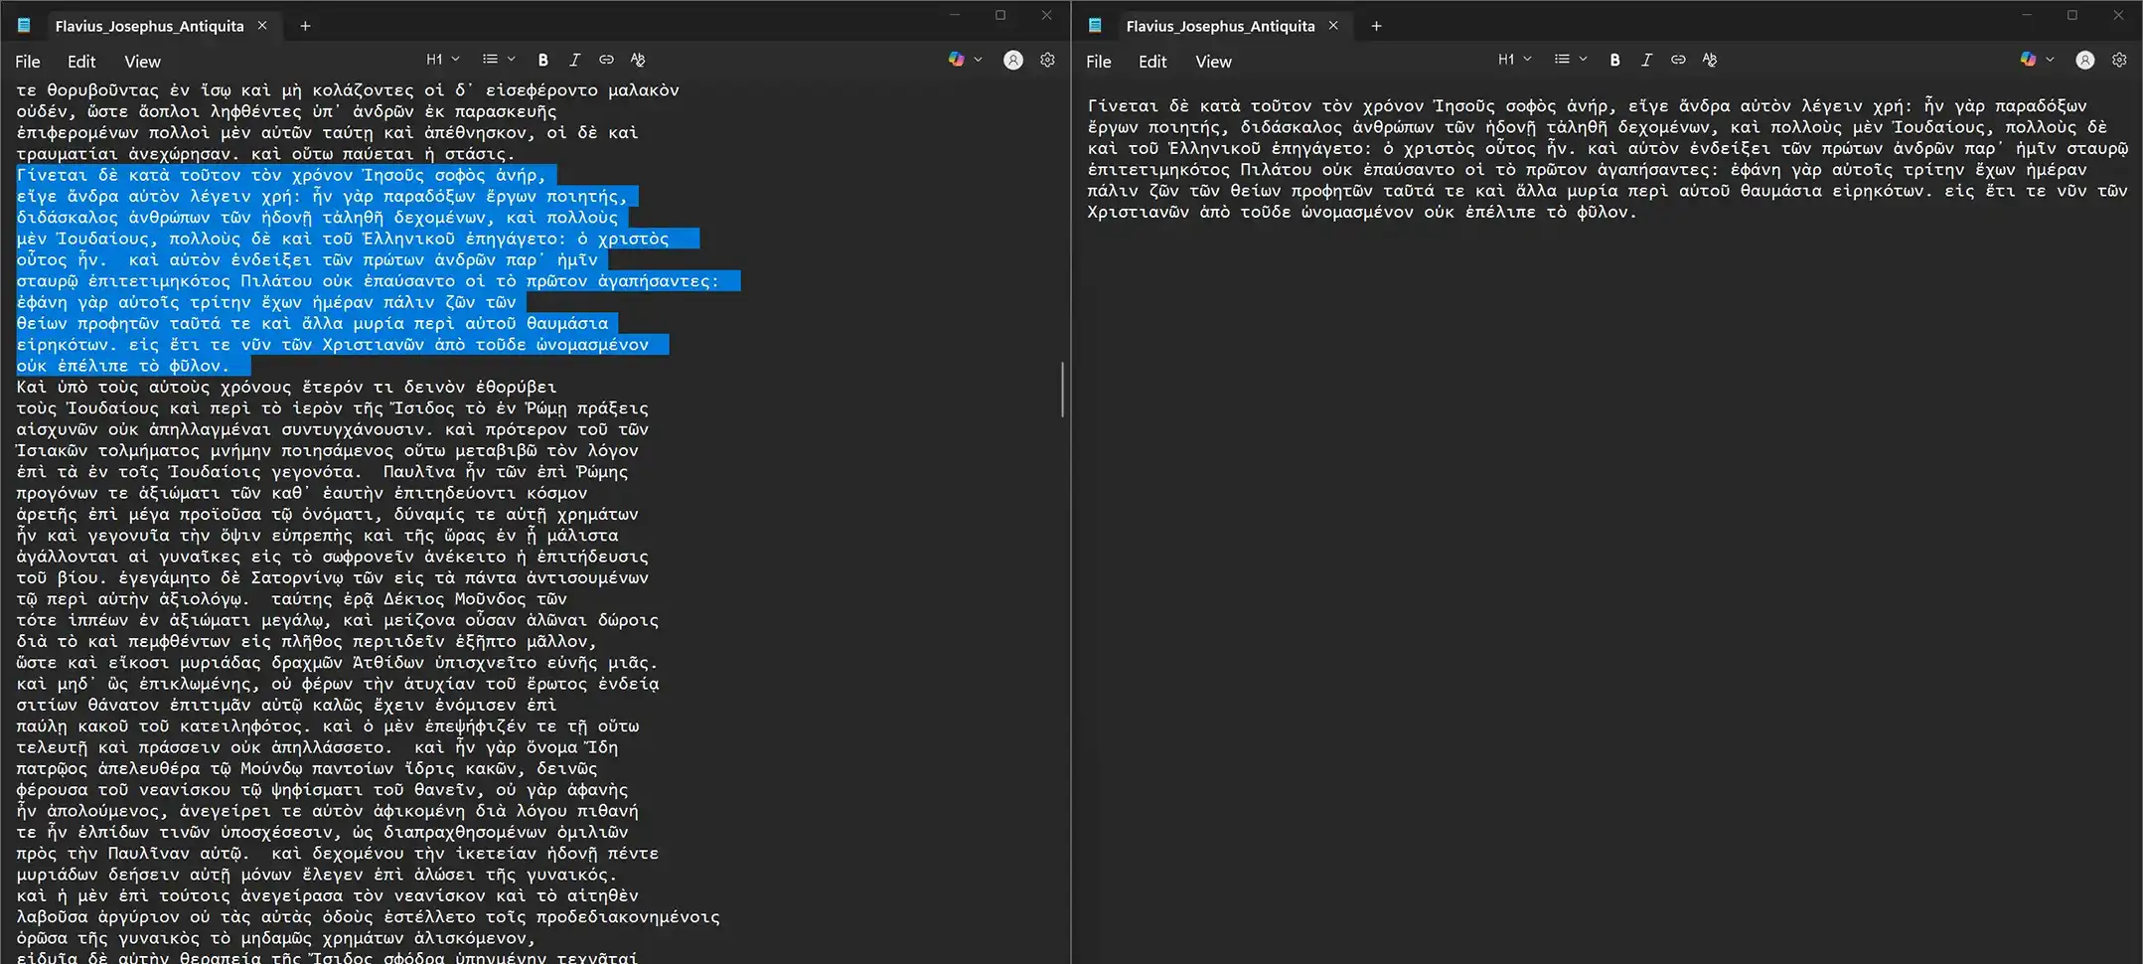The width and height of the screenshot is (2143, 964).
Task: Add new tab in left Notepad window
Action: (x=305, y=26)
